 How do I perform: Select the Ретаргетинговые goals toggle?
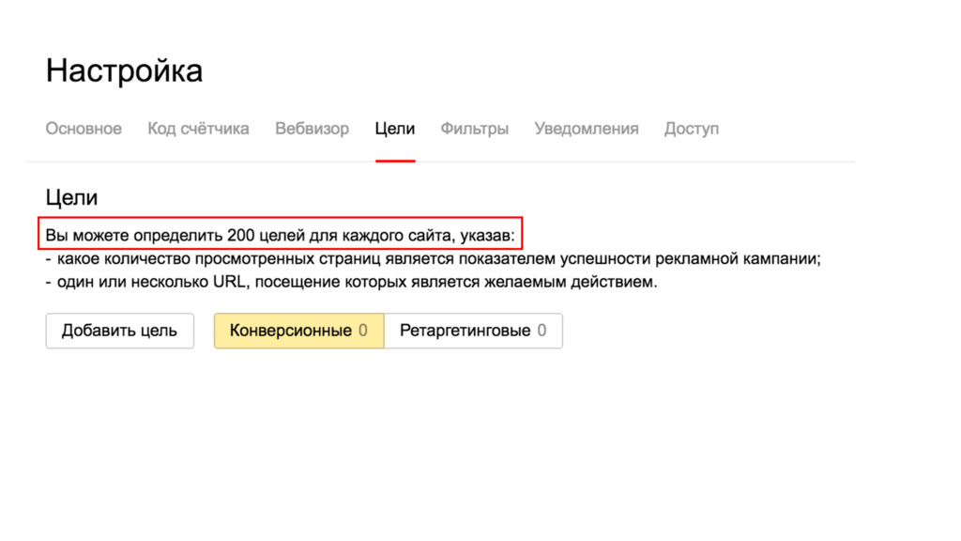[x=473, y=331]
